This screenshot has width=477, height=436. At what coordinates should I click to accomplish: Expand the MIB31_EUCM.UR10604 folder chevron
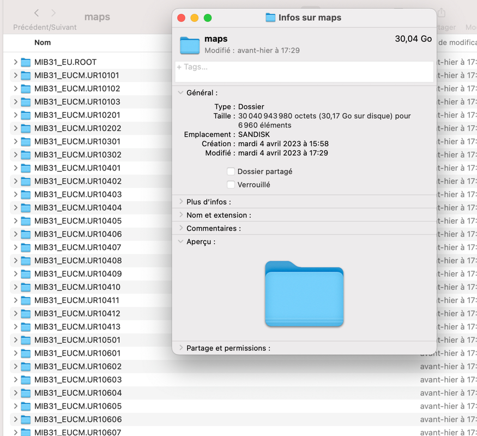click(x=15, y=393)
